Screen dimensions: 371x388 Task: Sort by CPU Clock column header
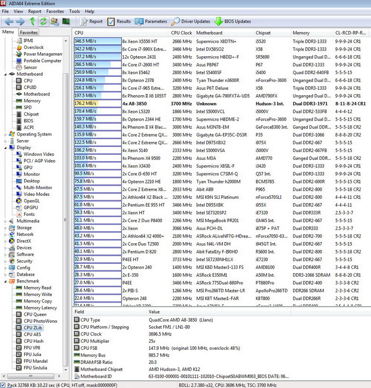181,33
